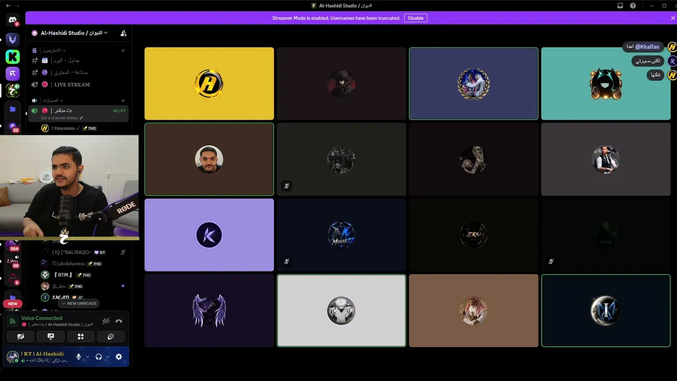The height and width of the screenshot is (381, 677).
Task: Select abokhamiss in the voice member list
Action: pos(85,264)
